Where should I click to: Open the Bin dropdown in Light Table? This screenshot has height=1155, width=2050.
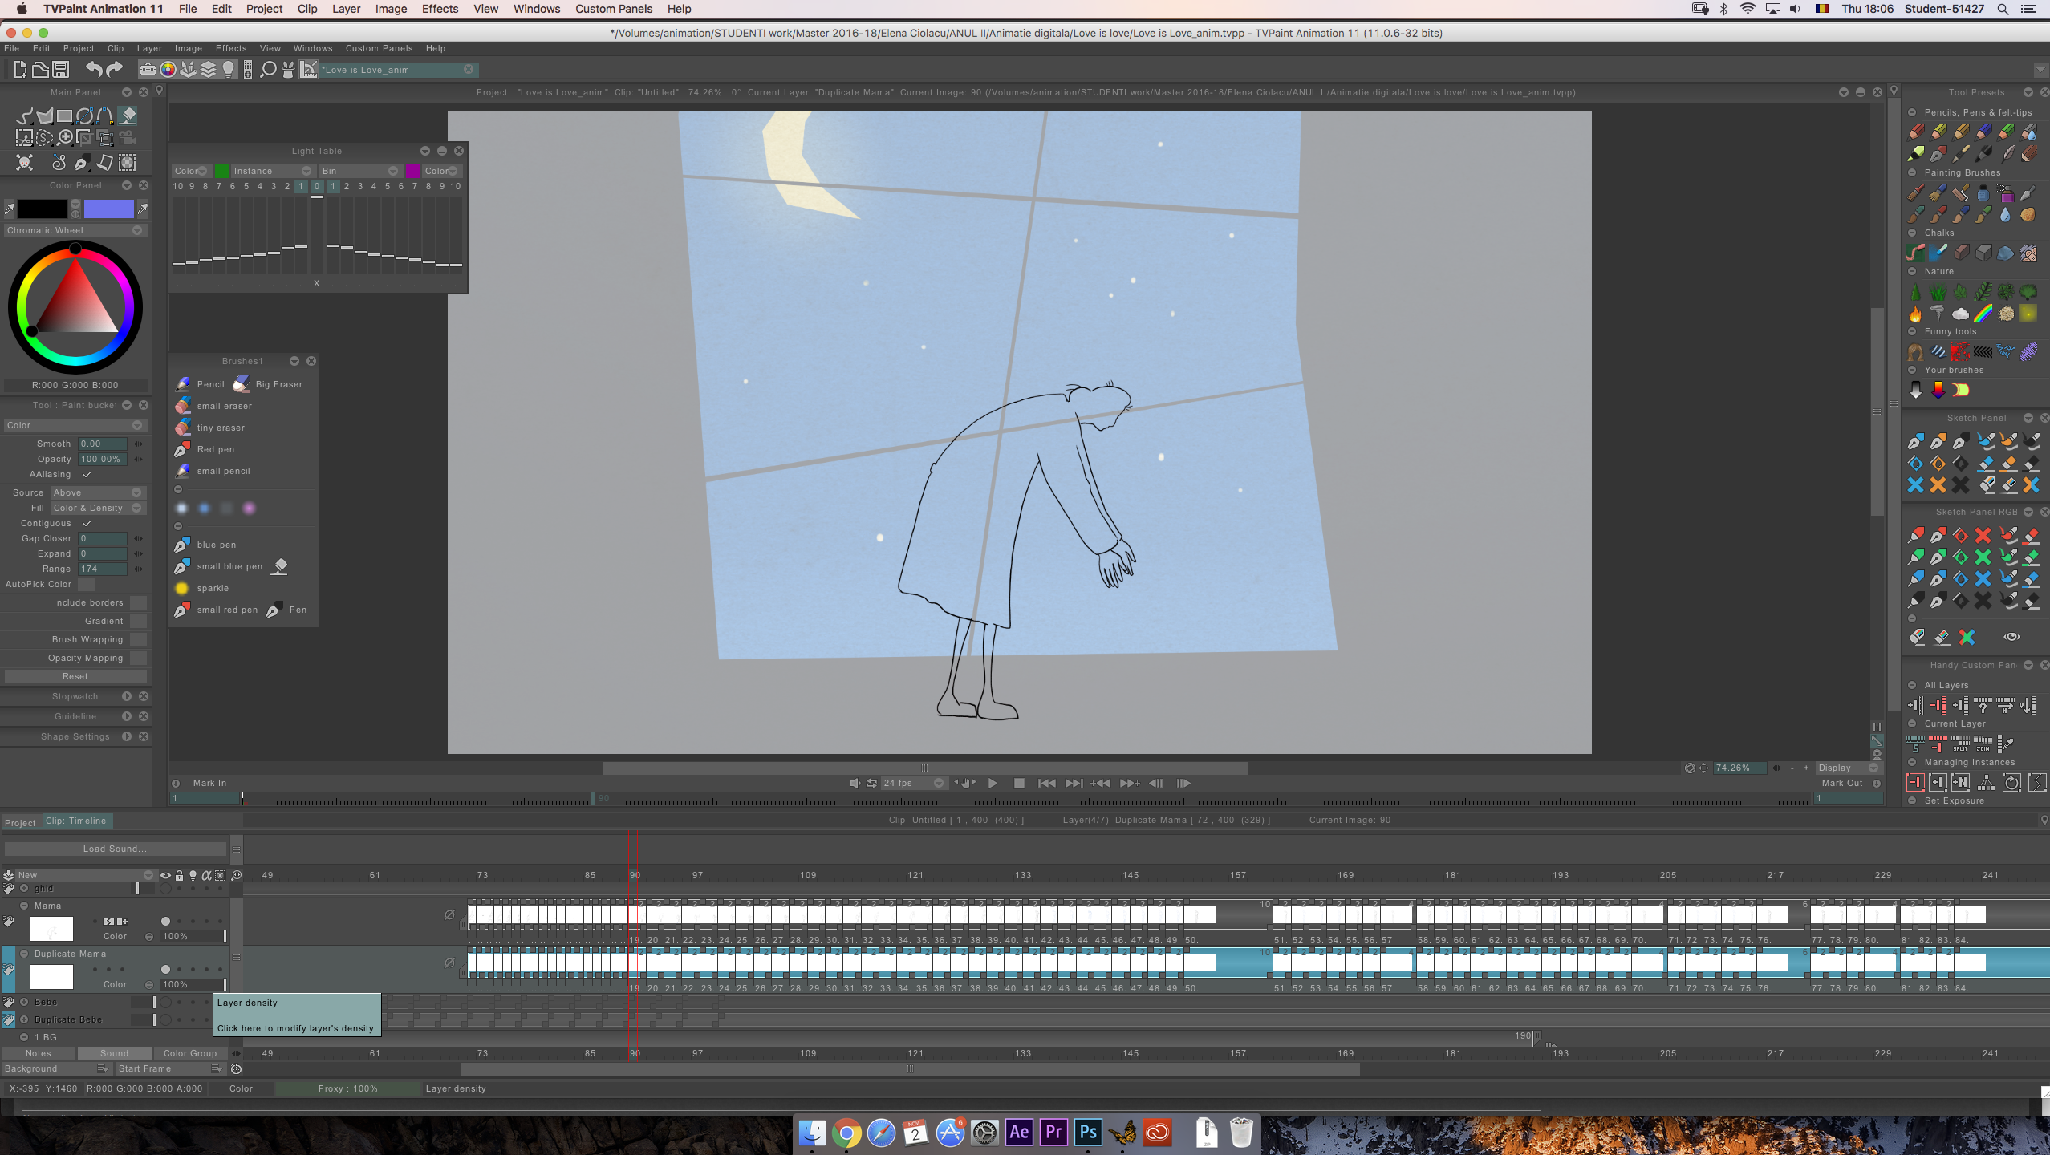[x=359, y=172]
